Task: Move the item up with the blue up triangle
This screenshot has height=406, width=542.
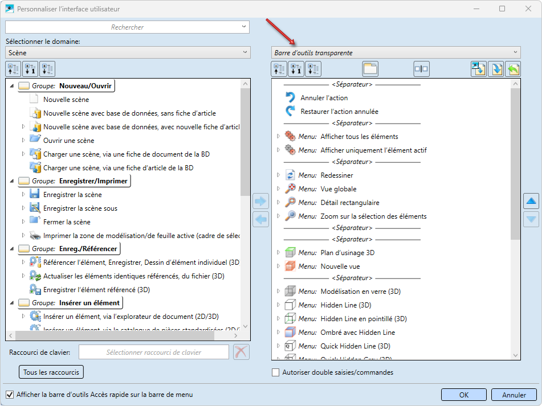Action: tap(531, 201)
